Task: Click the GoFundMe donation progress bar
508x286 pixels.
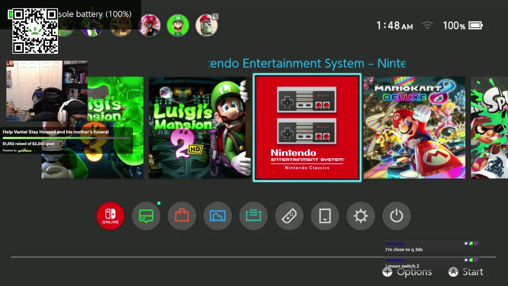Action: point(66,138)
